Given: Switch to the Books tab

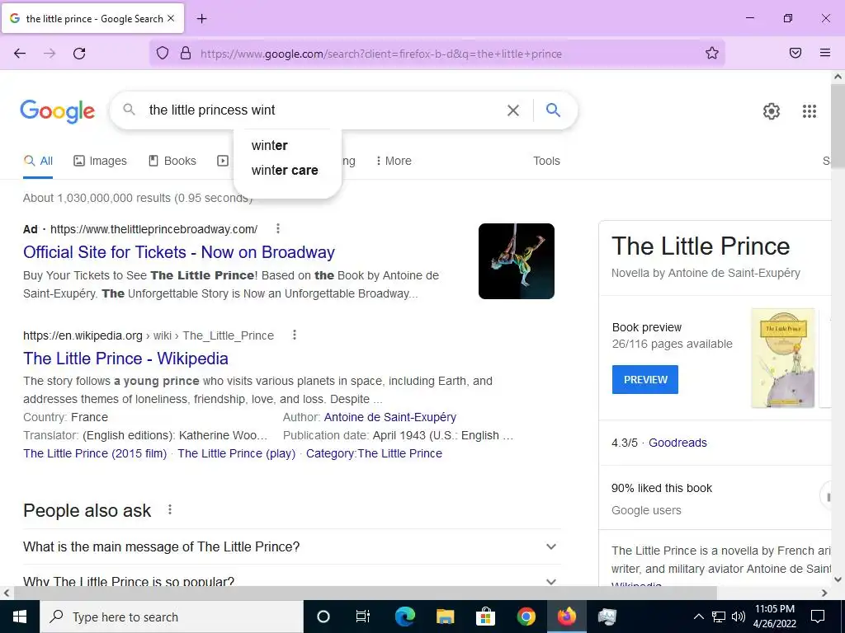Looking at the screenshot, I should pos(172,161).
